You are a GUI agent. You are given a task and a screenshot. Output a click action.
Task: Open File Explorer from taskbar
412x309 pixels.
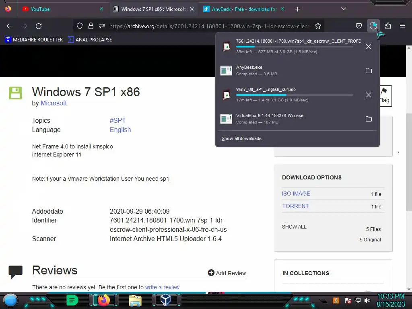click(135, 300)
